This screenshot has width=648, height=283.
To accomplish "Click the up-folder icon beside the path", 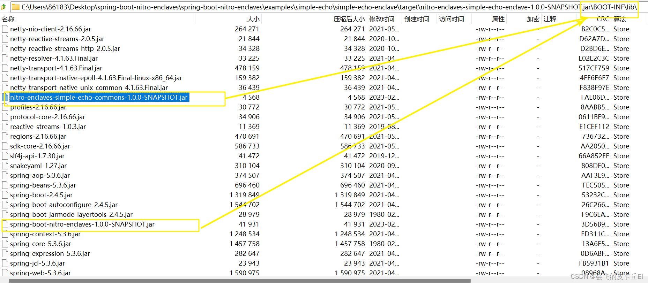I will (3, 7).
